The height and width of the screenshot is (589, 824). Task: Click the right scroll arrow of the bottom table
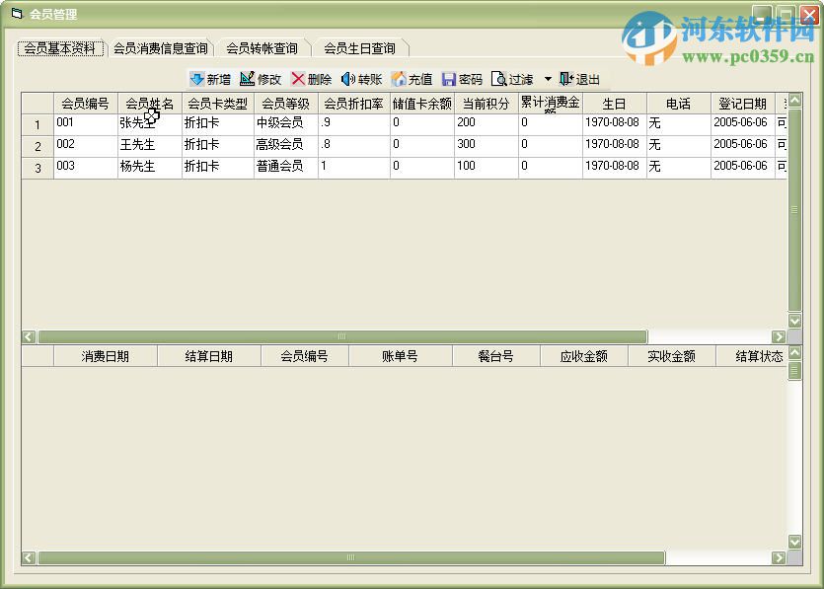click(780, 557)
